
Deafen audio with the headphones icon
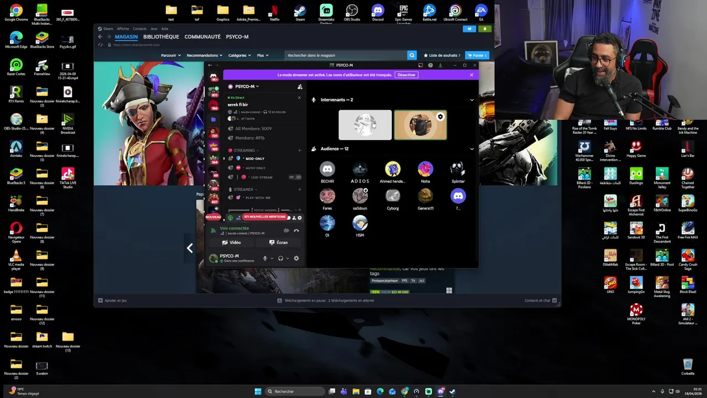(x=281, y=258)
